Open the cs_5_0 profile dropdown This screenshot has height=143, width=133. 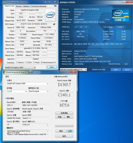pyautogui.click(x=17, y=91)
